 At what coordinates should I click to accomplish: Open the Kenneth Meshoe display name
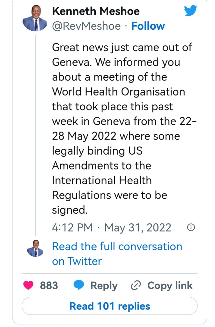[96, 11]
